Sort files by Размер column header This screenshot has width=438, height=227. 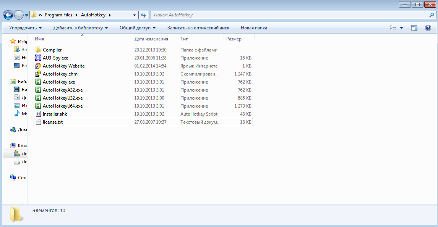tap(234, 39)
